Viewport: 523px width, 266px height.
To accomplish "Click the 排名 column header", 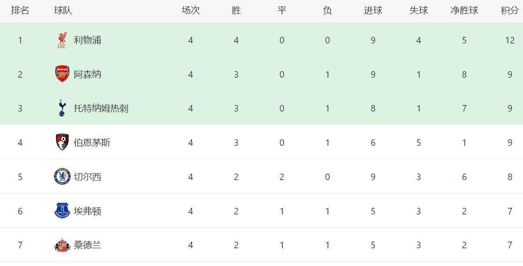I will (20, 10).
